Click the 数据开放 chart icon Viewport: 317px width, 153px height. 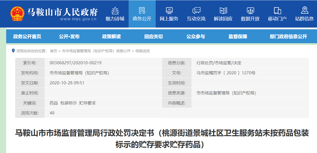click(250, 11)
